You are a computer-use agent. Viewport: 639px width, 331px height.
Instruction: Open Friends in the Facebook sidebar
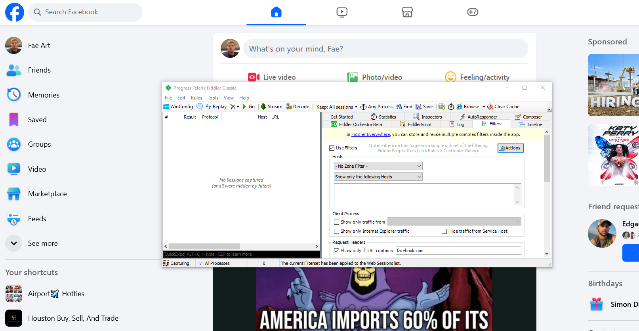(29, 70)
